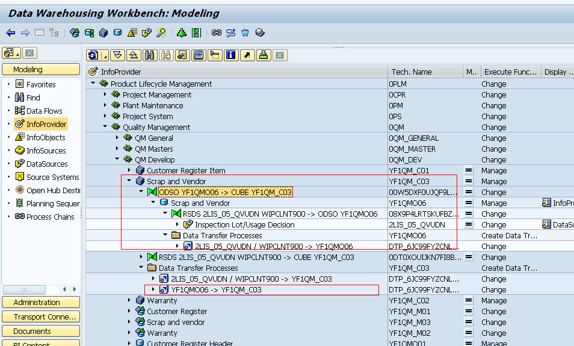Open the Administration section
This screenshot has height=346, width=574.
point(41,303)
